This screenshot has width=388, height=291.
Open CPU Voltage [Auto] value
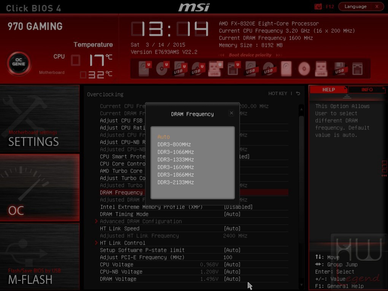[x=232, y=264]
